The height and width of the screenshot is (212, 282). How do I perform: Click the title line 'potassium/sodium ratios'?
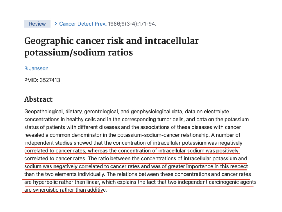point(78,53)
